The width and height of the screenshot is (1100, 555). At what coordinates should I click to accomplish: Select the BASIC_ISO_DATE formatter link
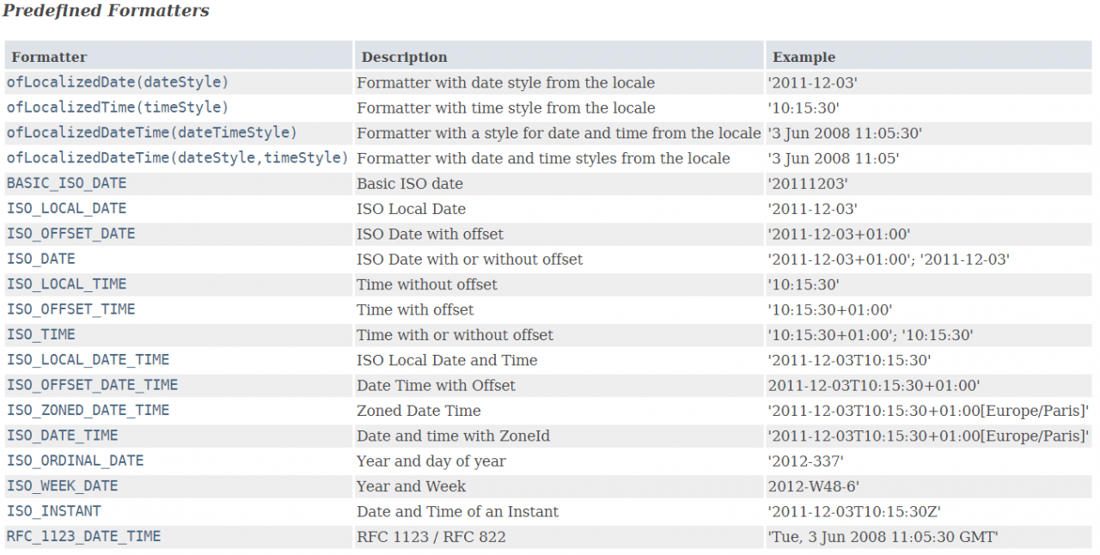click(66, 183)
